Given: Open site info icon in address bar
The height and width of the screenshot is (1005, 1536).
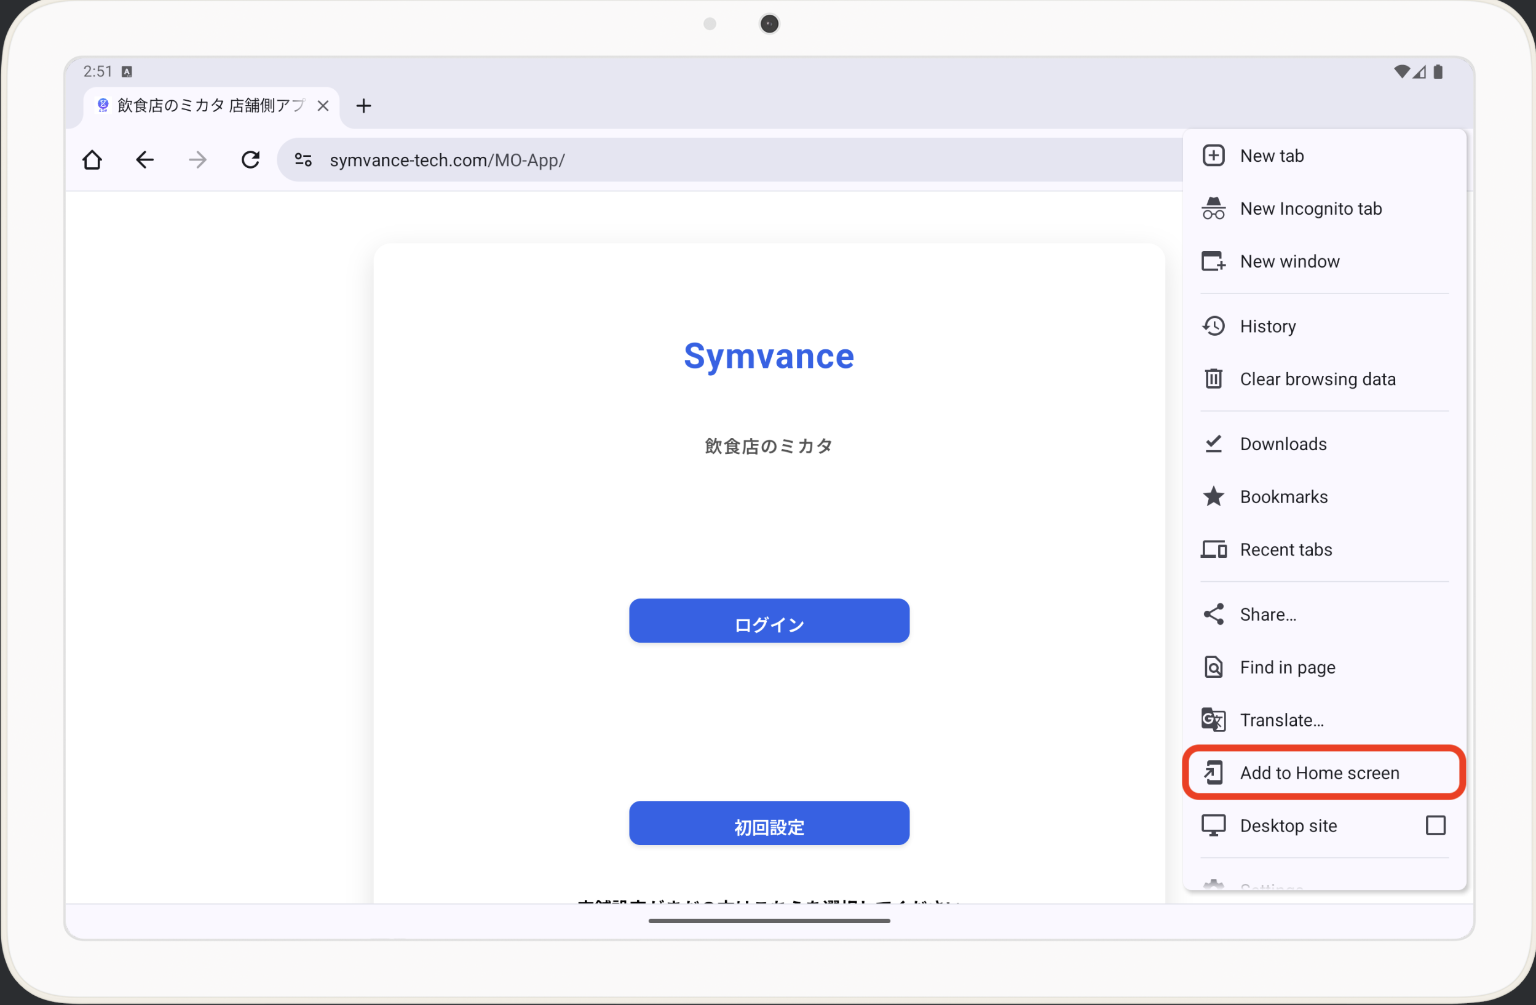Looking at the screenshot, I should 303,159.
